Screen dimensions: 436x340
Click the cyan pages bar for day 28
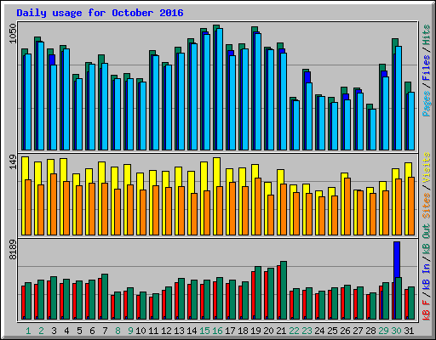(373, 129)
